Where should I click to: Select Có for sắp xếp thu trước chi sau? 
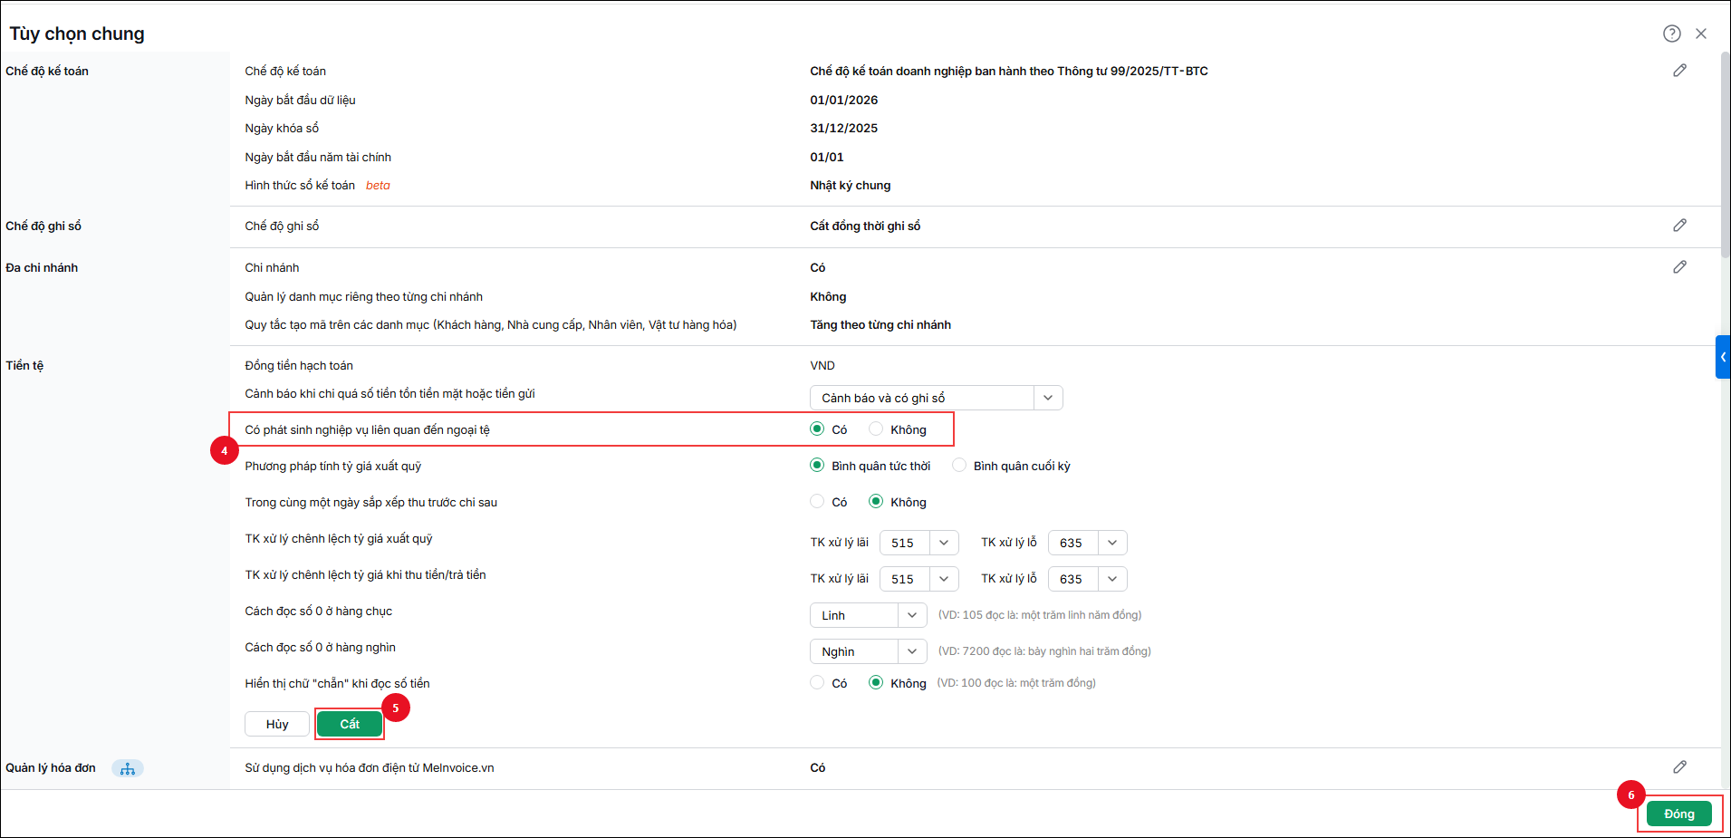coord(817,502)
